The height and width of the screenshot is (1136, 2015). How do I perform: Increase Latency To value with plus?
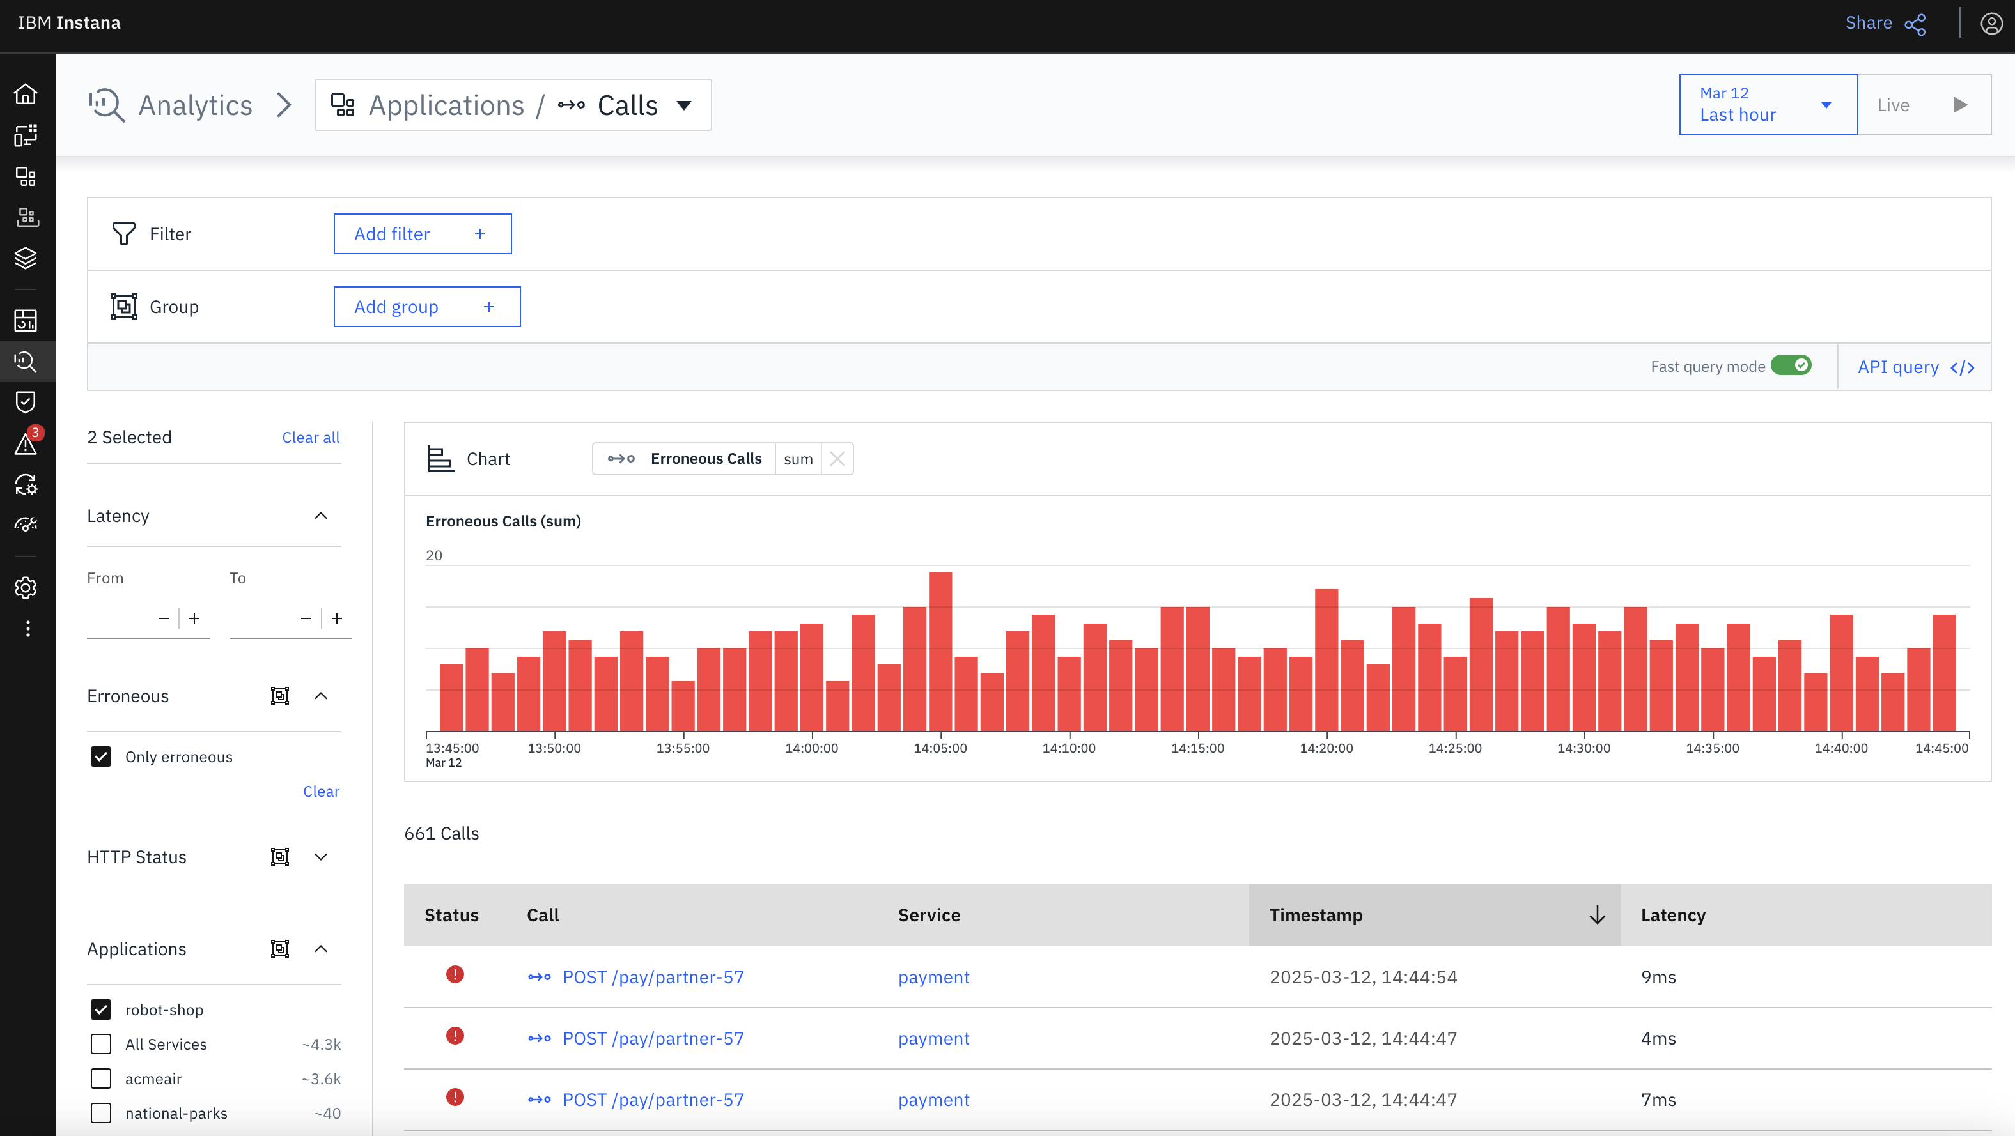336,618
